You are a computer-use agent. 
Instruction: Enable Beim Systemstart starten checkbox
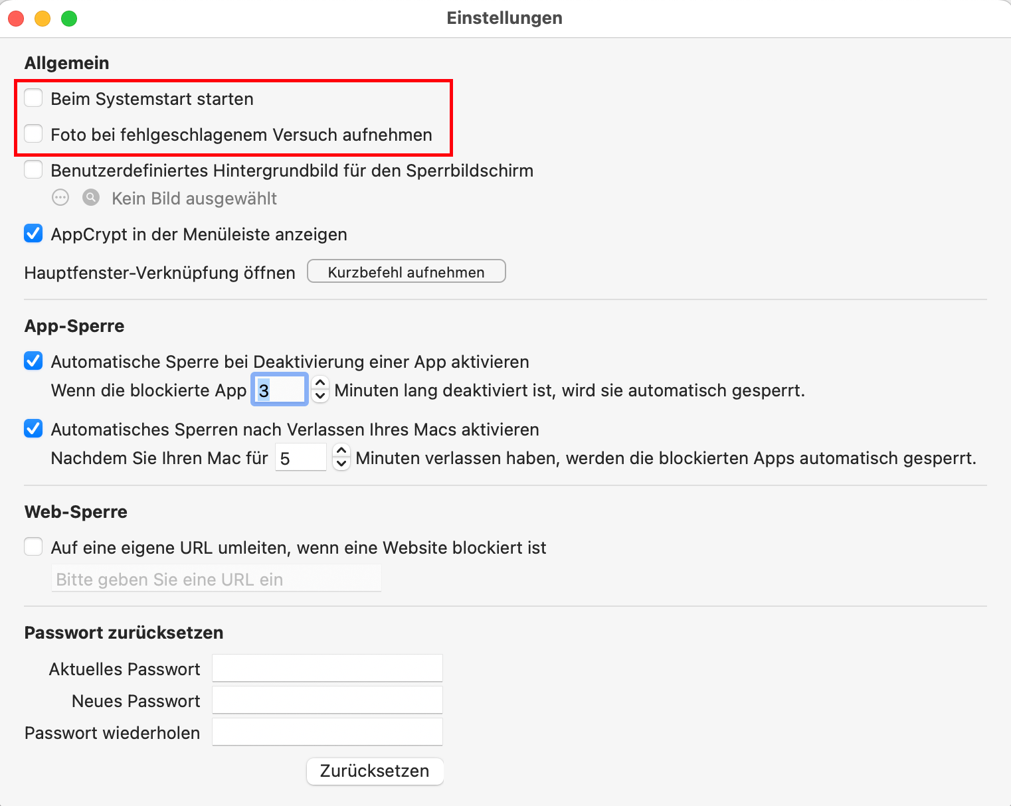(33, 98)
